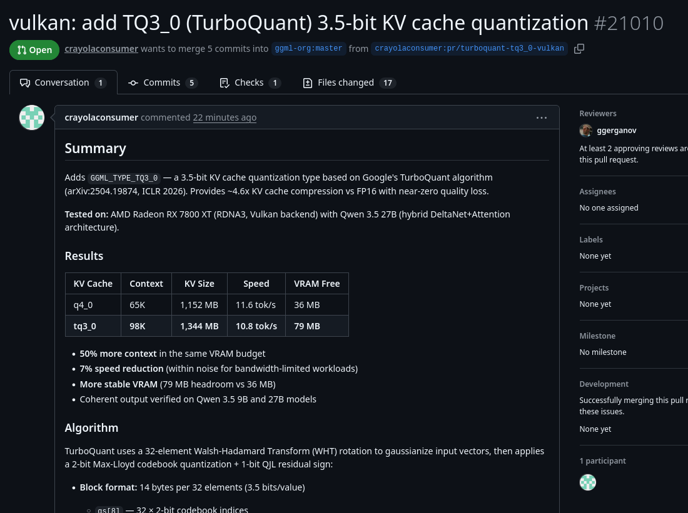Open the comment options three-dot menu

[x=542, y=117]
